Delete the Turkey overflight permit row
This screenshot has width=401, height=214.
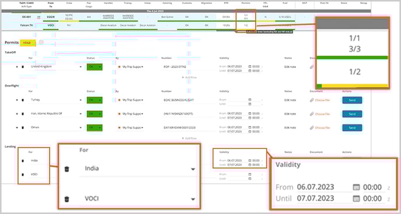click(23, 100)
